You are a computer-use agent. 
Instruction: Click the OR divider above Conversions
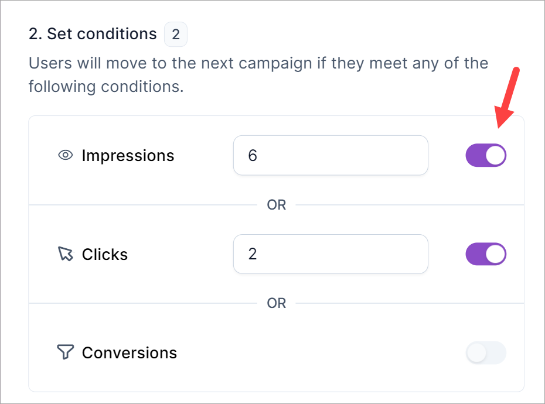click(277, 303)
